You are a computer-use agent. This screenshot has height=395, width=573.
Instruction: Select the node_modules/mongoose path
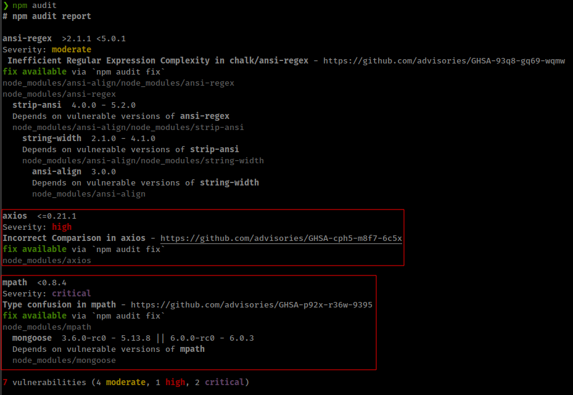point(64,360)
